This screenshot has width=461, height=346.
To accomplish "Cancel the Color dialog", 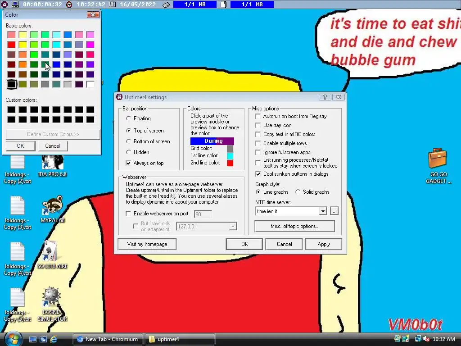I will pos(53,146).
